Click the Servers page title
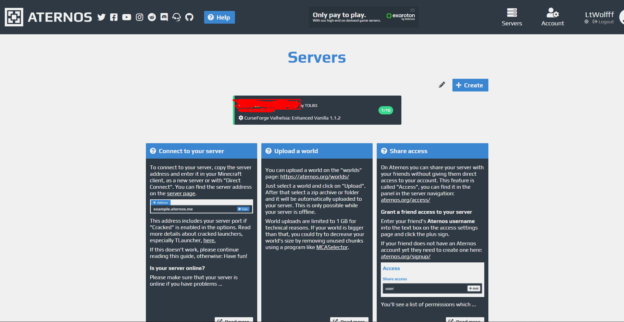This screenshot has width=624, height=322. (x=317, y=57)
